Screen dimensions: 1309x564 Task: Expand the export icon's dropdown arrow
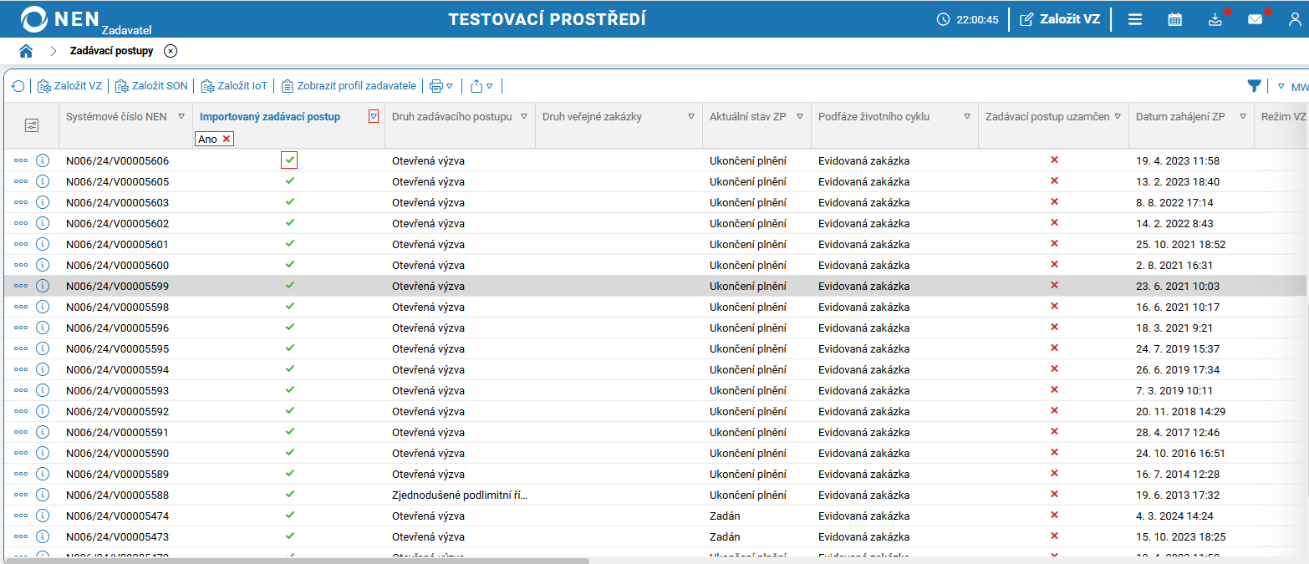point(490,85)
